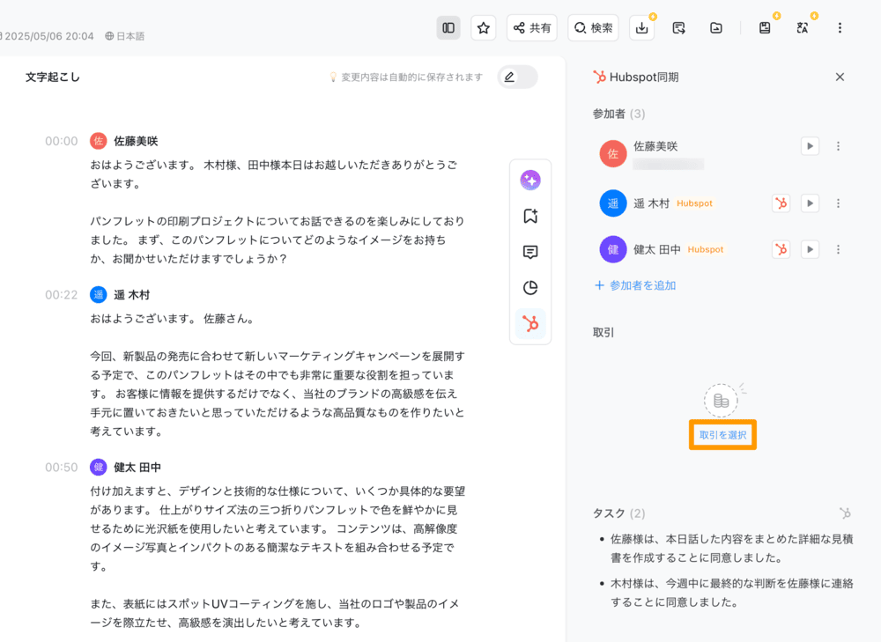Click 遥 木村 avatar in participants list
Screen dimensions: 881x642
click(613, 203)
